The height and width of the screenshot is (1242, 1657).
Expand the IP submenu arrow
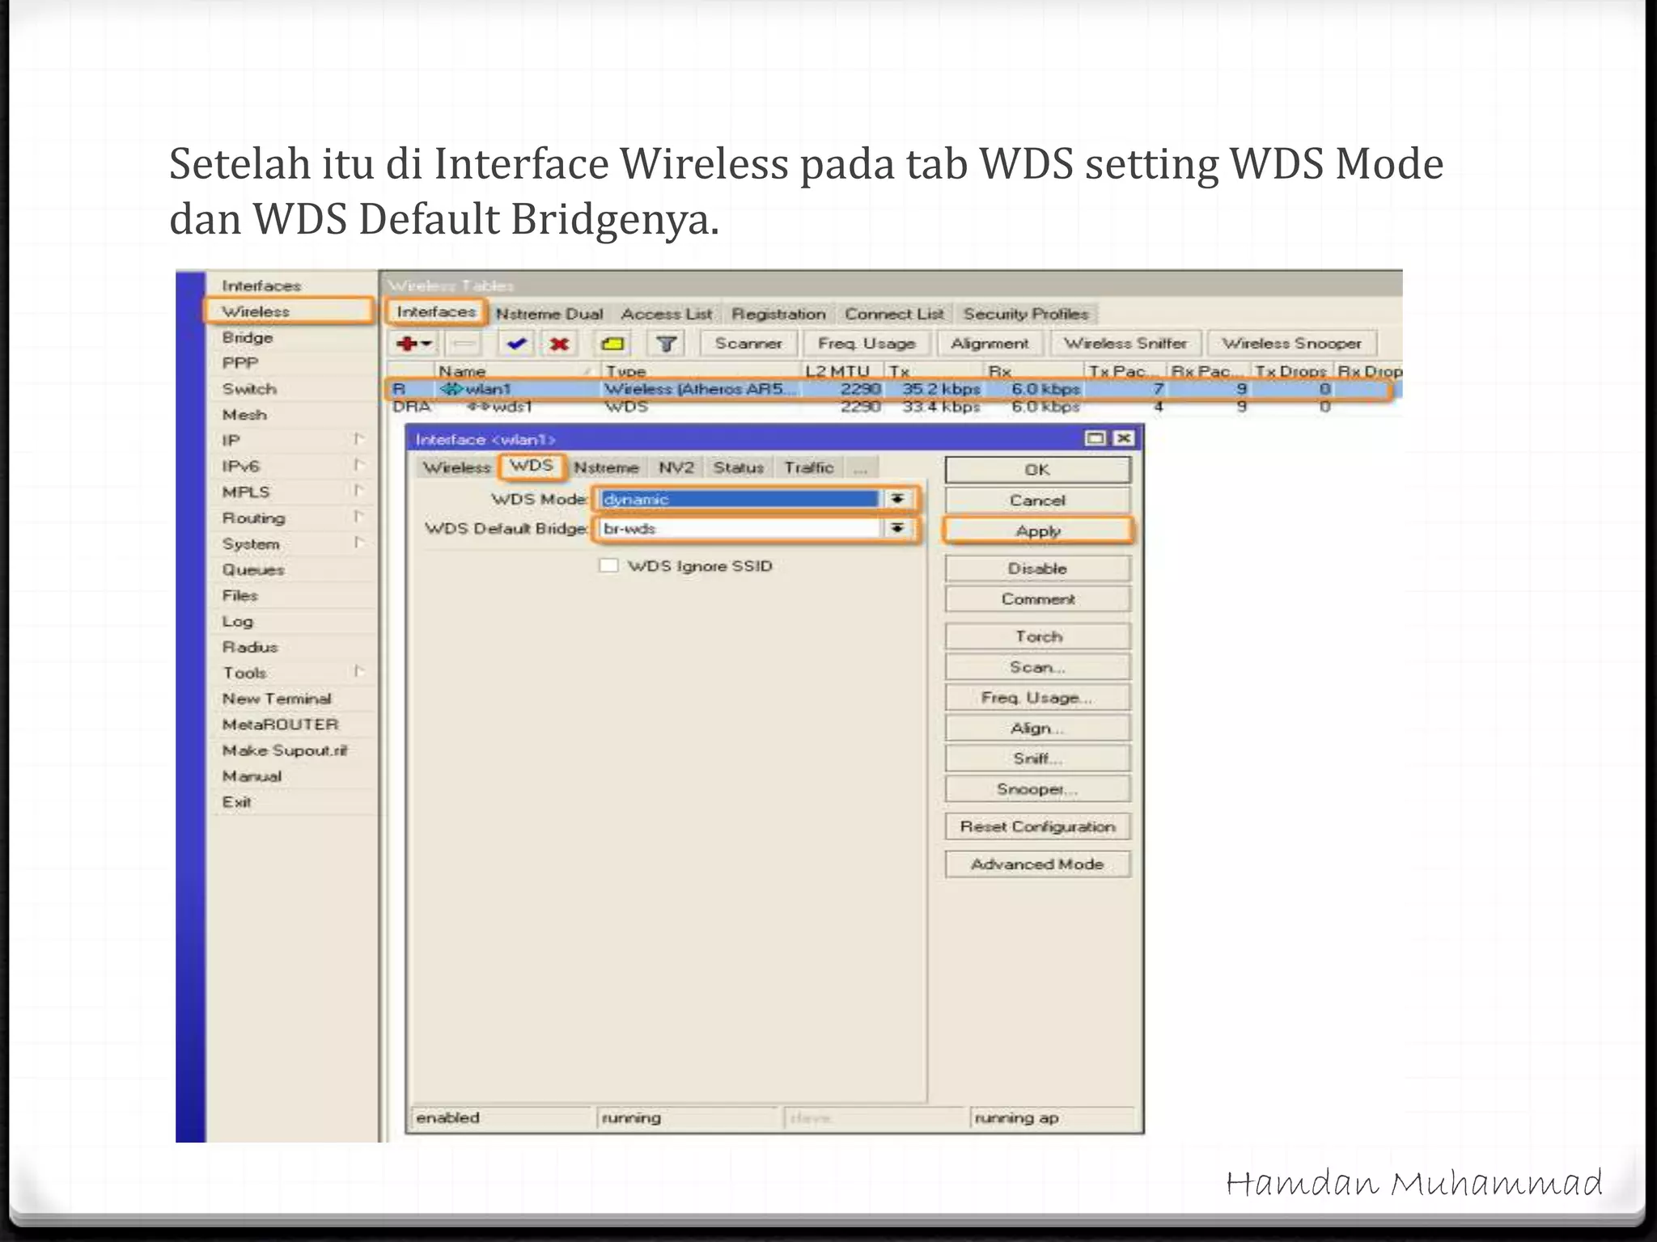tap(358, 439)
